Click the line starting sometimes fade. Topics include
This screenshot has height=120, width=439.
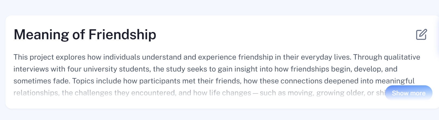pyautogui.click(x=214, y=81)
